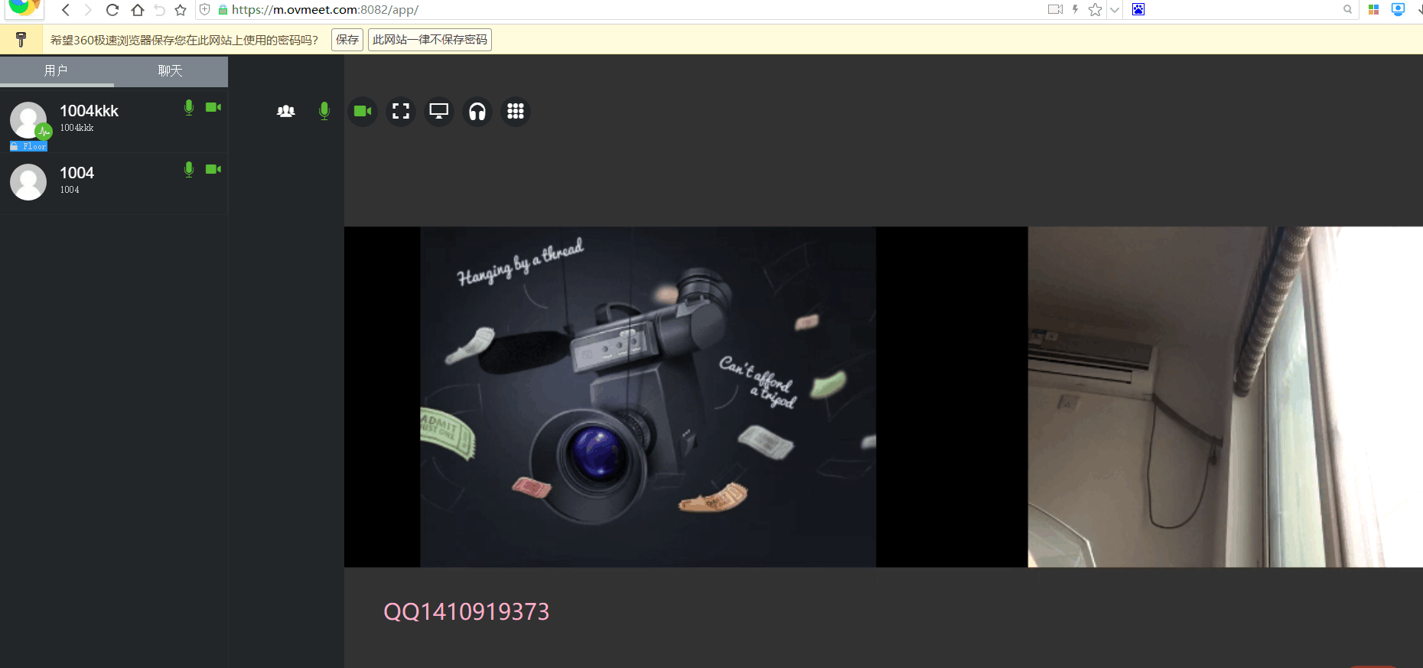Select user 1004kkk in list
The width and height of the screenshot is (1423, 668).
coord(114,121)
